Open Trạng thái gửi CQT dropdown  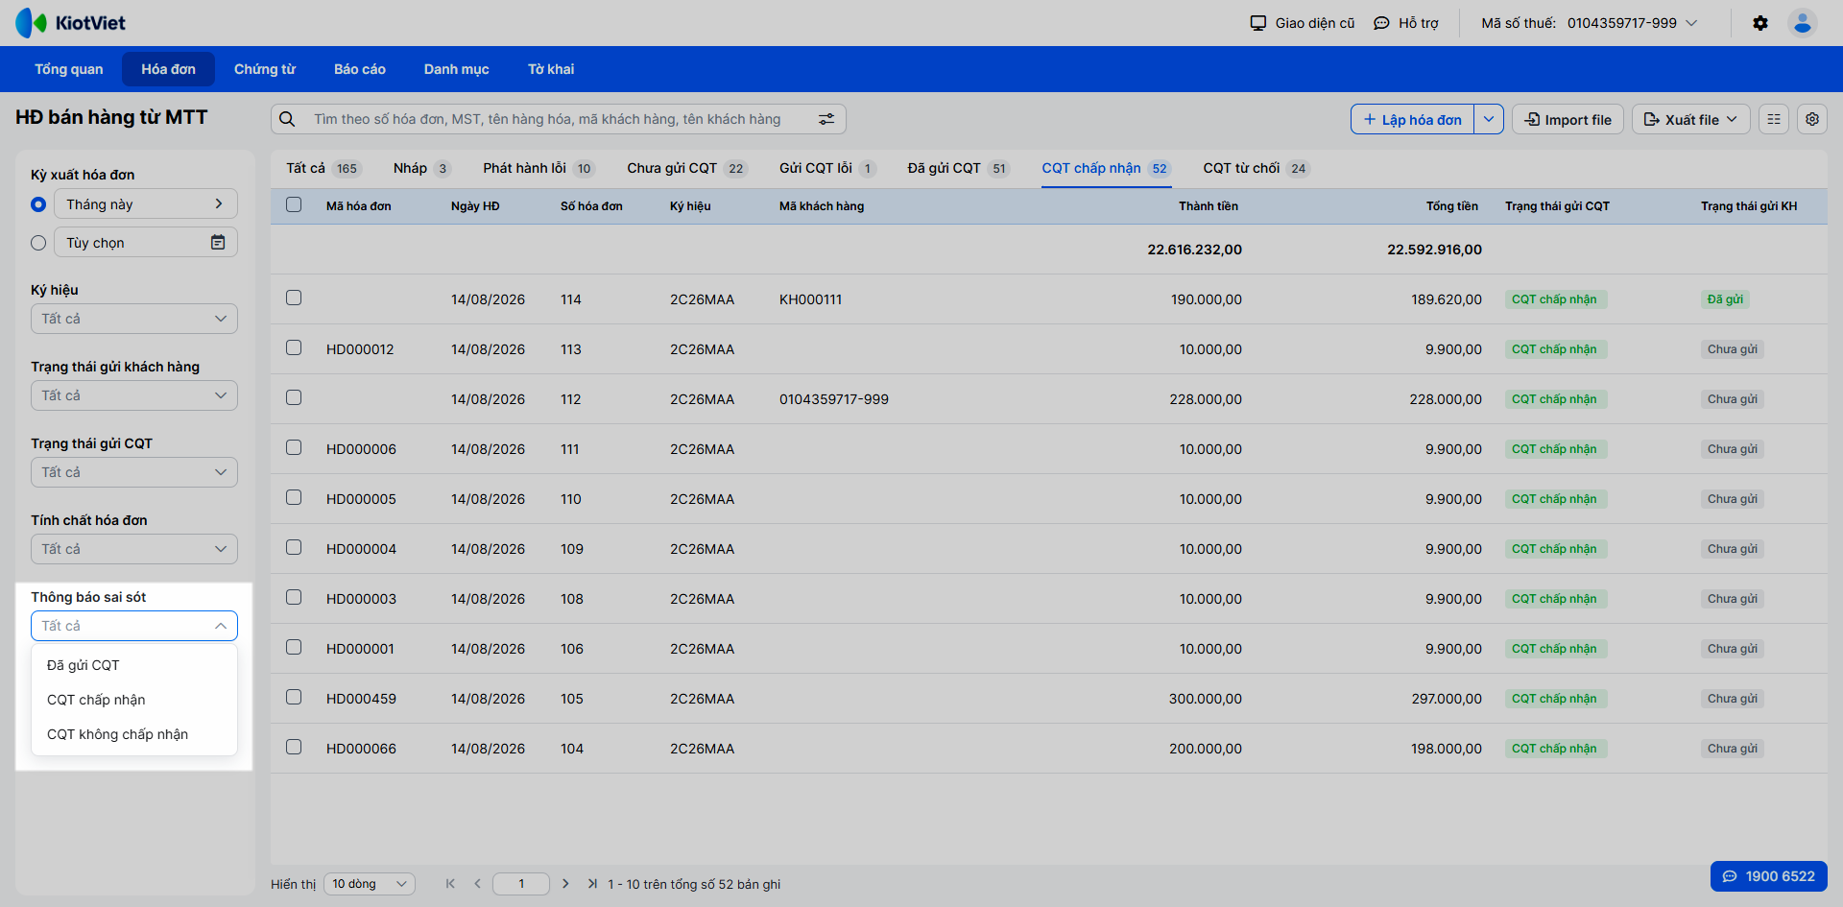134,472
